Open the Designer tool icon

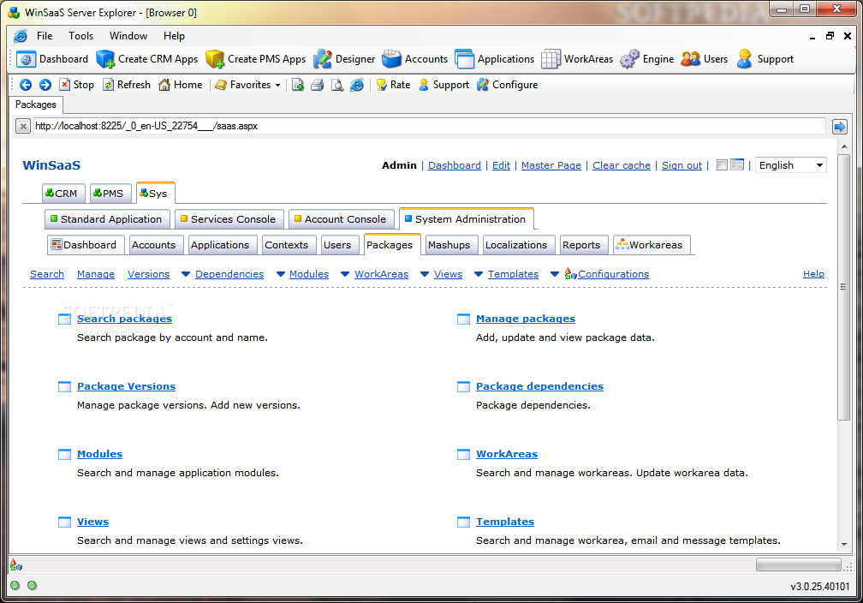click(x=323, y=59)
